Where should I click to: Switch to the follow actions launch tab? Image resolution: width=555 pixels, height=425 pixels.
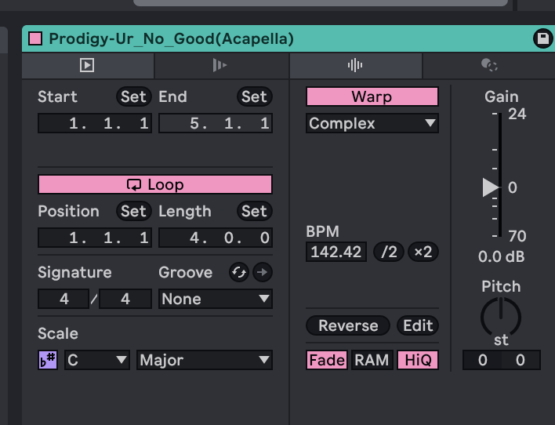221,65
